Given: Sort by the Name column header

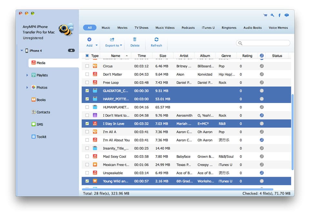Looking at the screenshot, I should [x=116, y=56].
